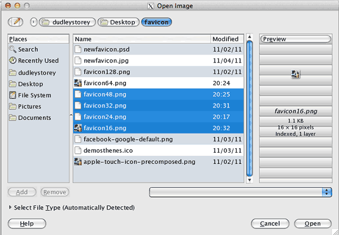
Task: Click the Help button
Action: 27,224
